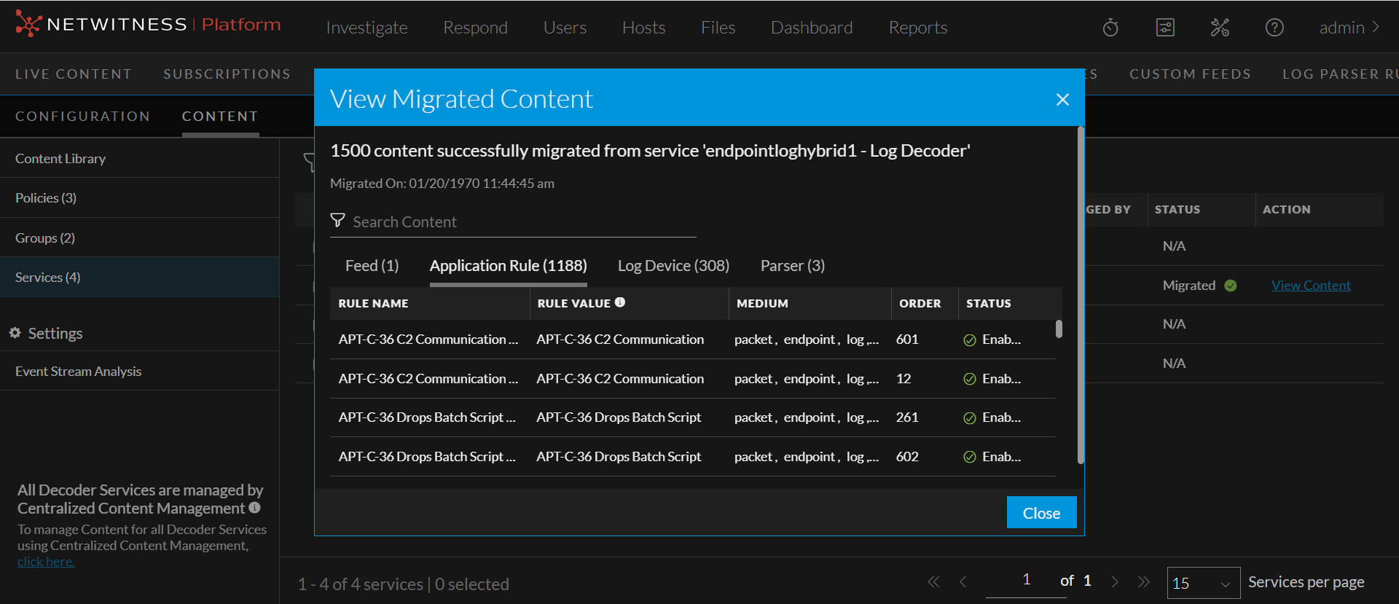Select the Feed (1) tab
Image resolution: width=1399 pixels, height=604 pixels.
[x=372, y=266]
